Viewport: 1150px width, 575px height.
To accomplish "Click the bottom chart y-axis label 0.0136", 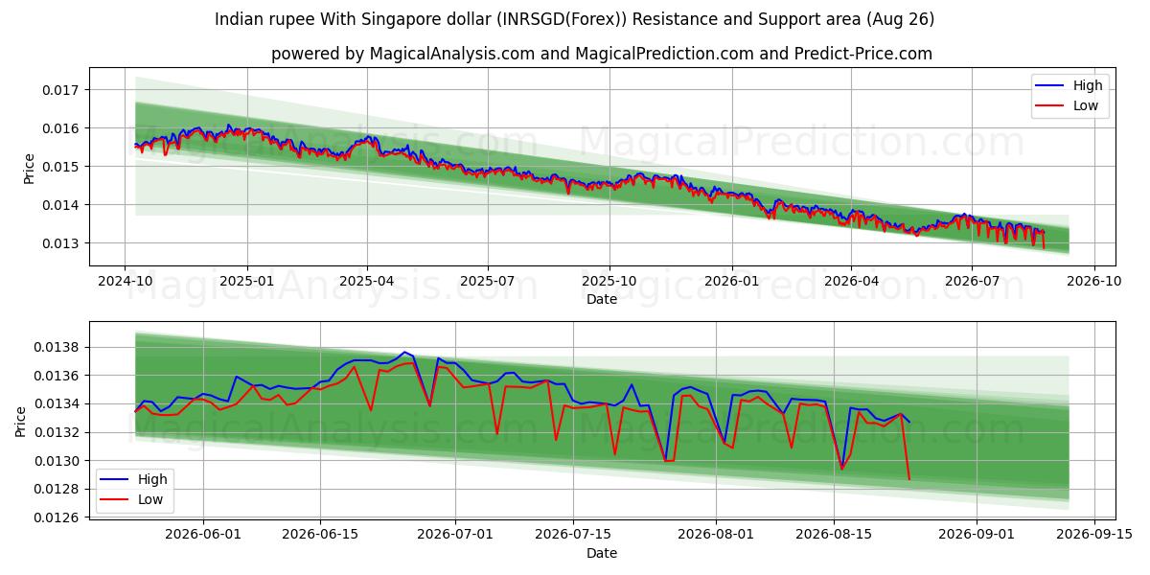I will [57, 376].
